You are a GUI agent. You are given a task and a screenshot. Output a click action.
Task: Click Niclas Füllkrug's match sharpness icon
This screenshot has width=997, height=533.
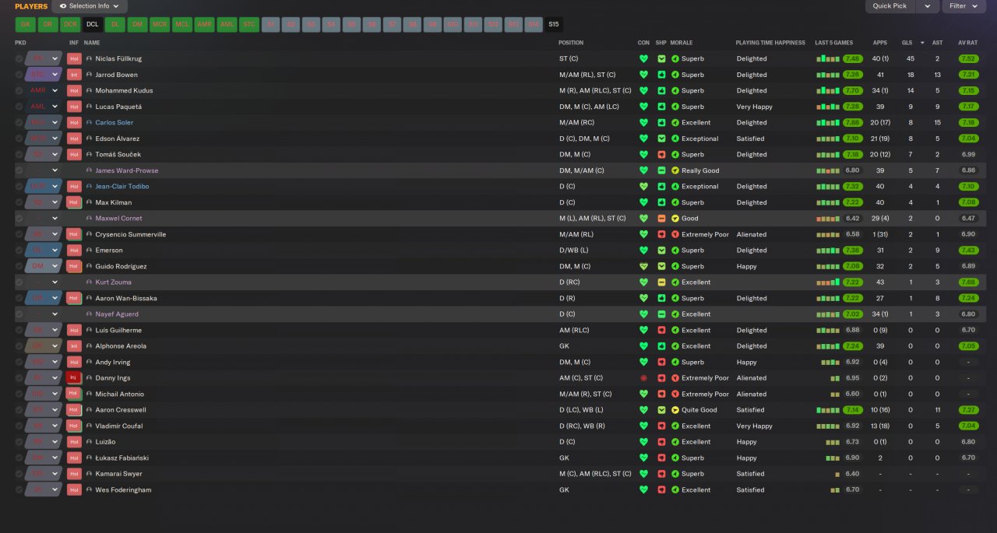pos(661,58)
